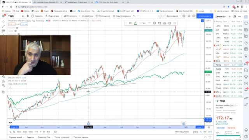Open the line style dropdown in drawing toolbar
The width and height of the screenshot is (249, 140).
[149, 23]
